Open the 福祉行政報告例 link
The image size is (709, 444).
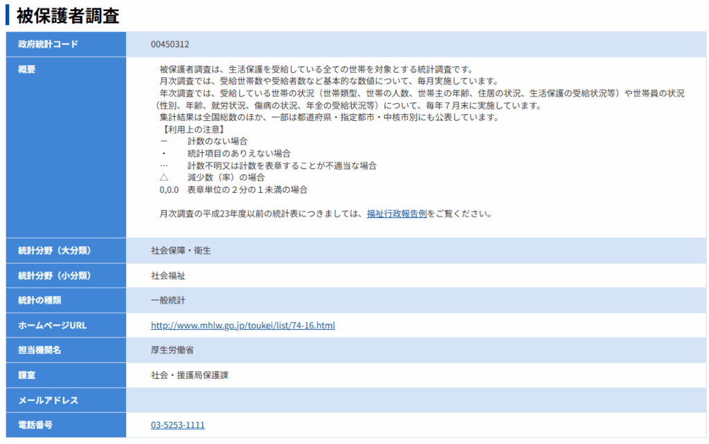click(x=397, y=214)
